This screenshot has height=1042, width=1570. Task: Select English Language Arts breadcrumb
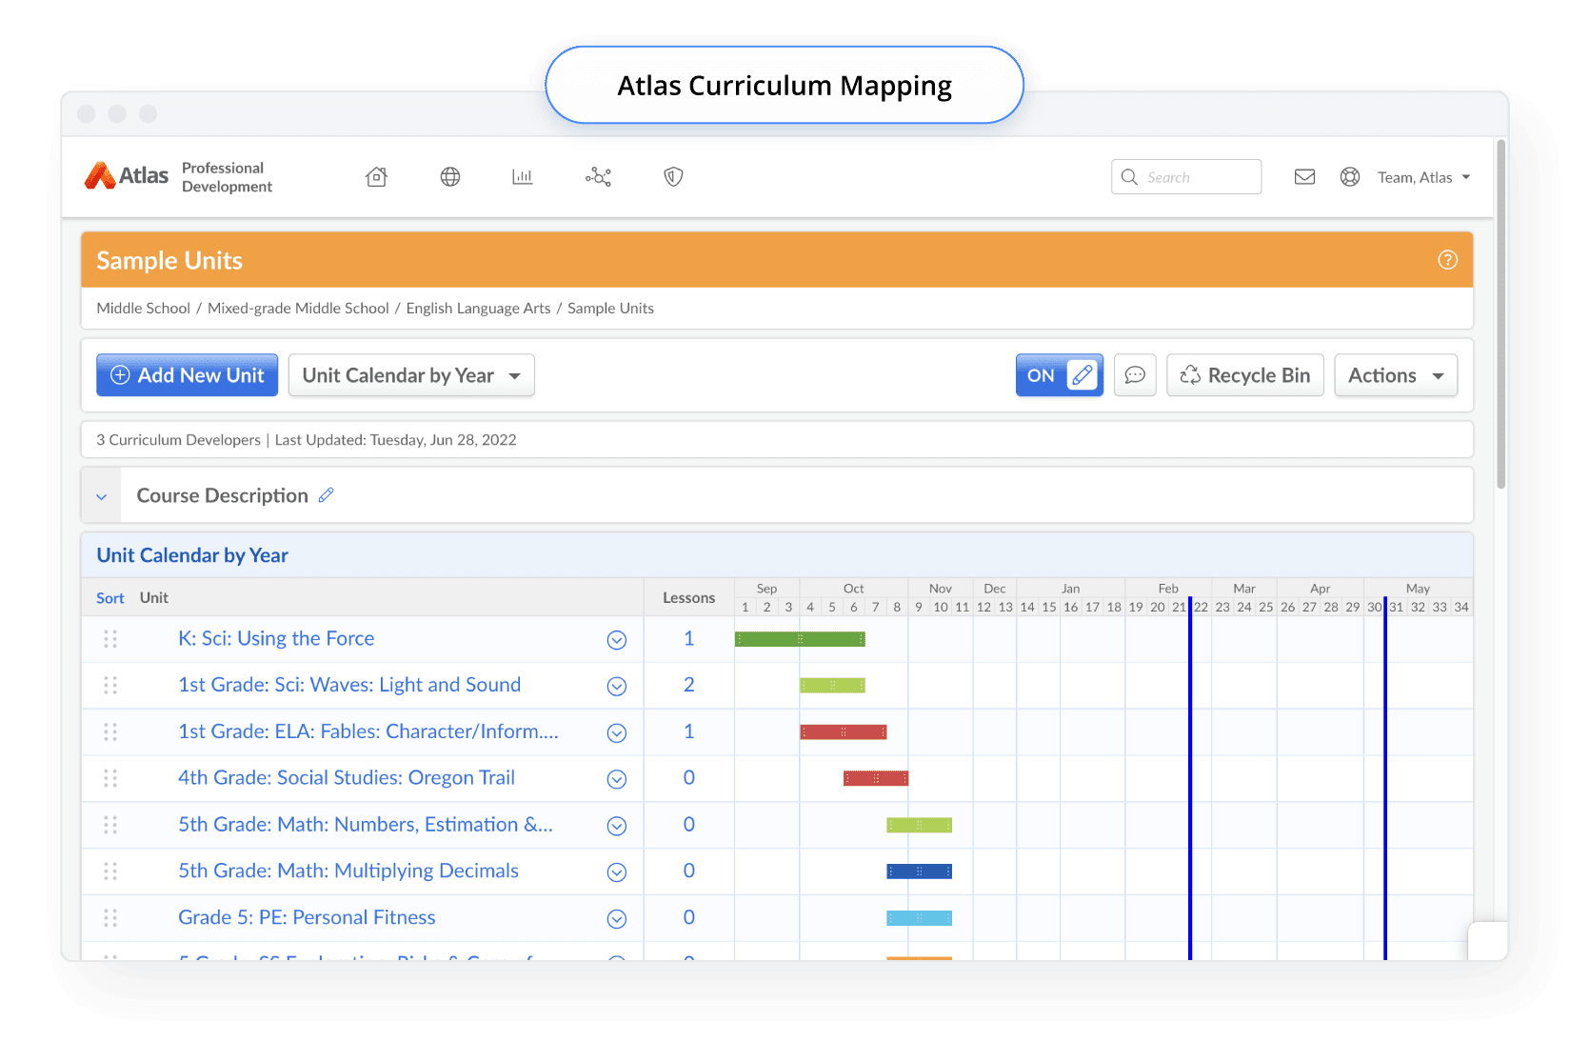tap(478, 309)
